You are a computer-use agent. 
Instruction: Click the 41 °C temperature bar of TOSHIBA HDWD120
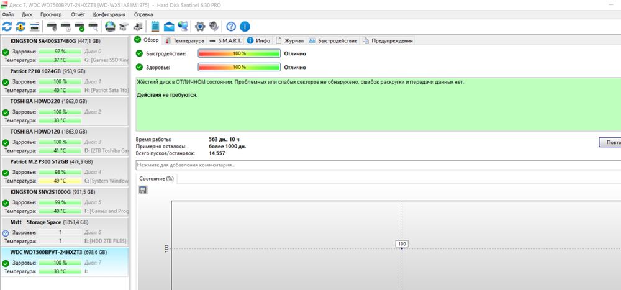click(60, 150)
